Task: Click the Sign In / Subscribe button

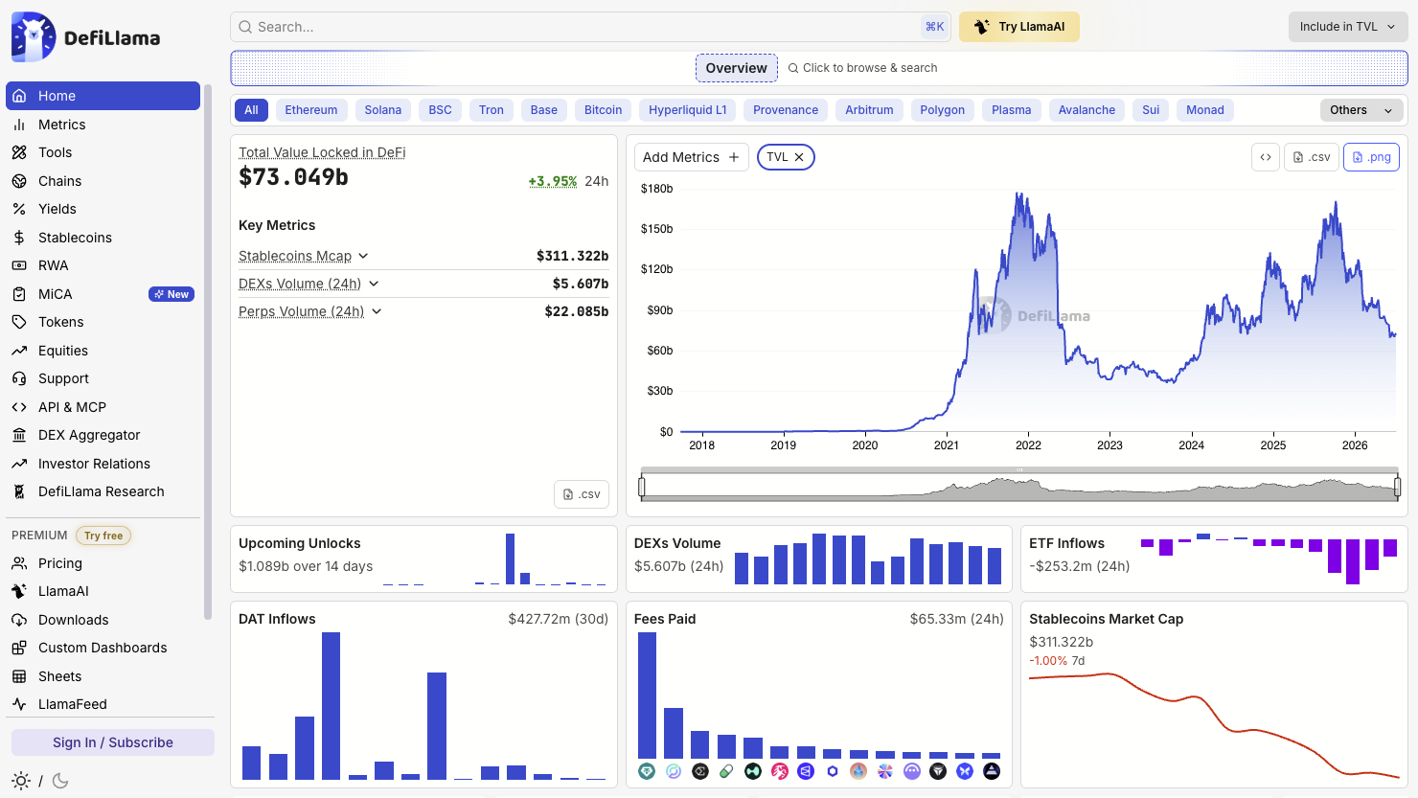Action: point(113,742)
